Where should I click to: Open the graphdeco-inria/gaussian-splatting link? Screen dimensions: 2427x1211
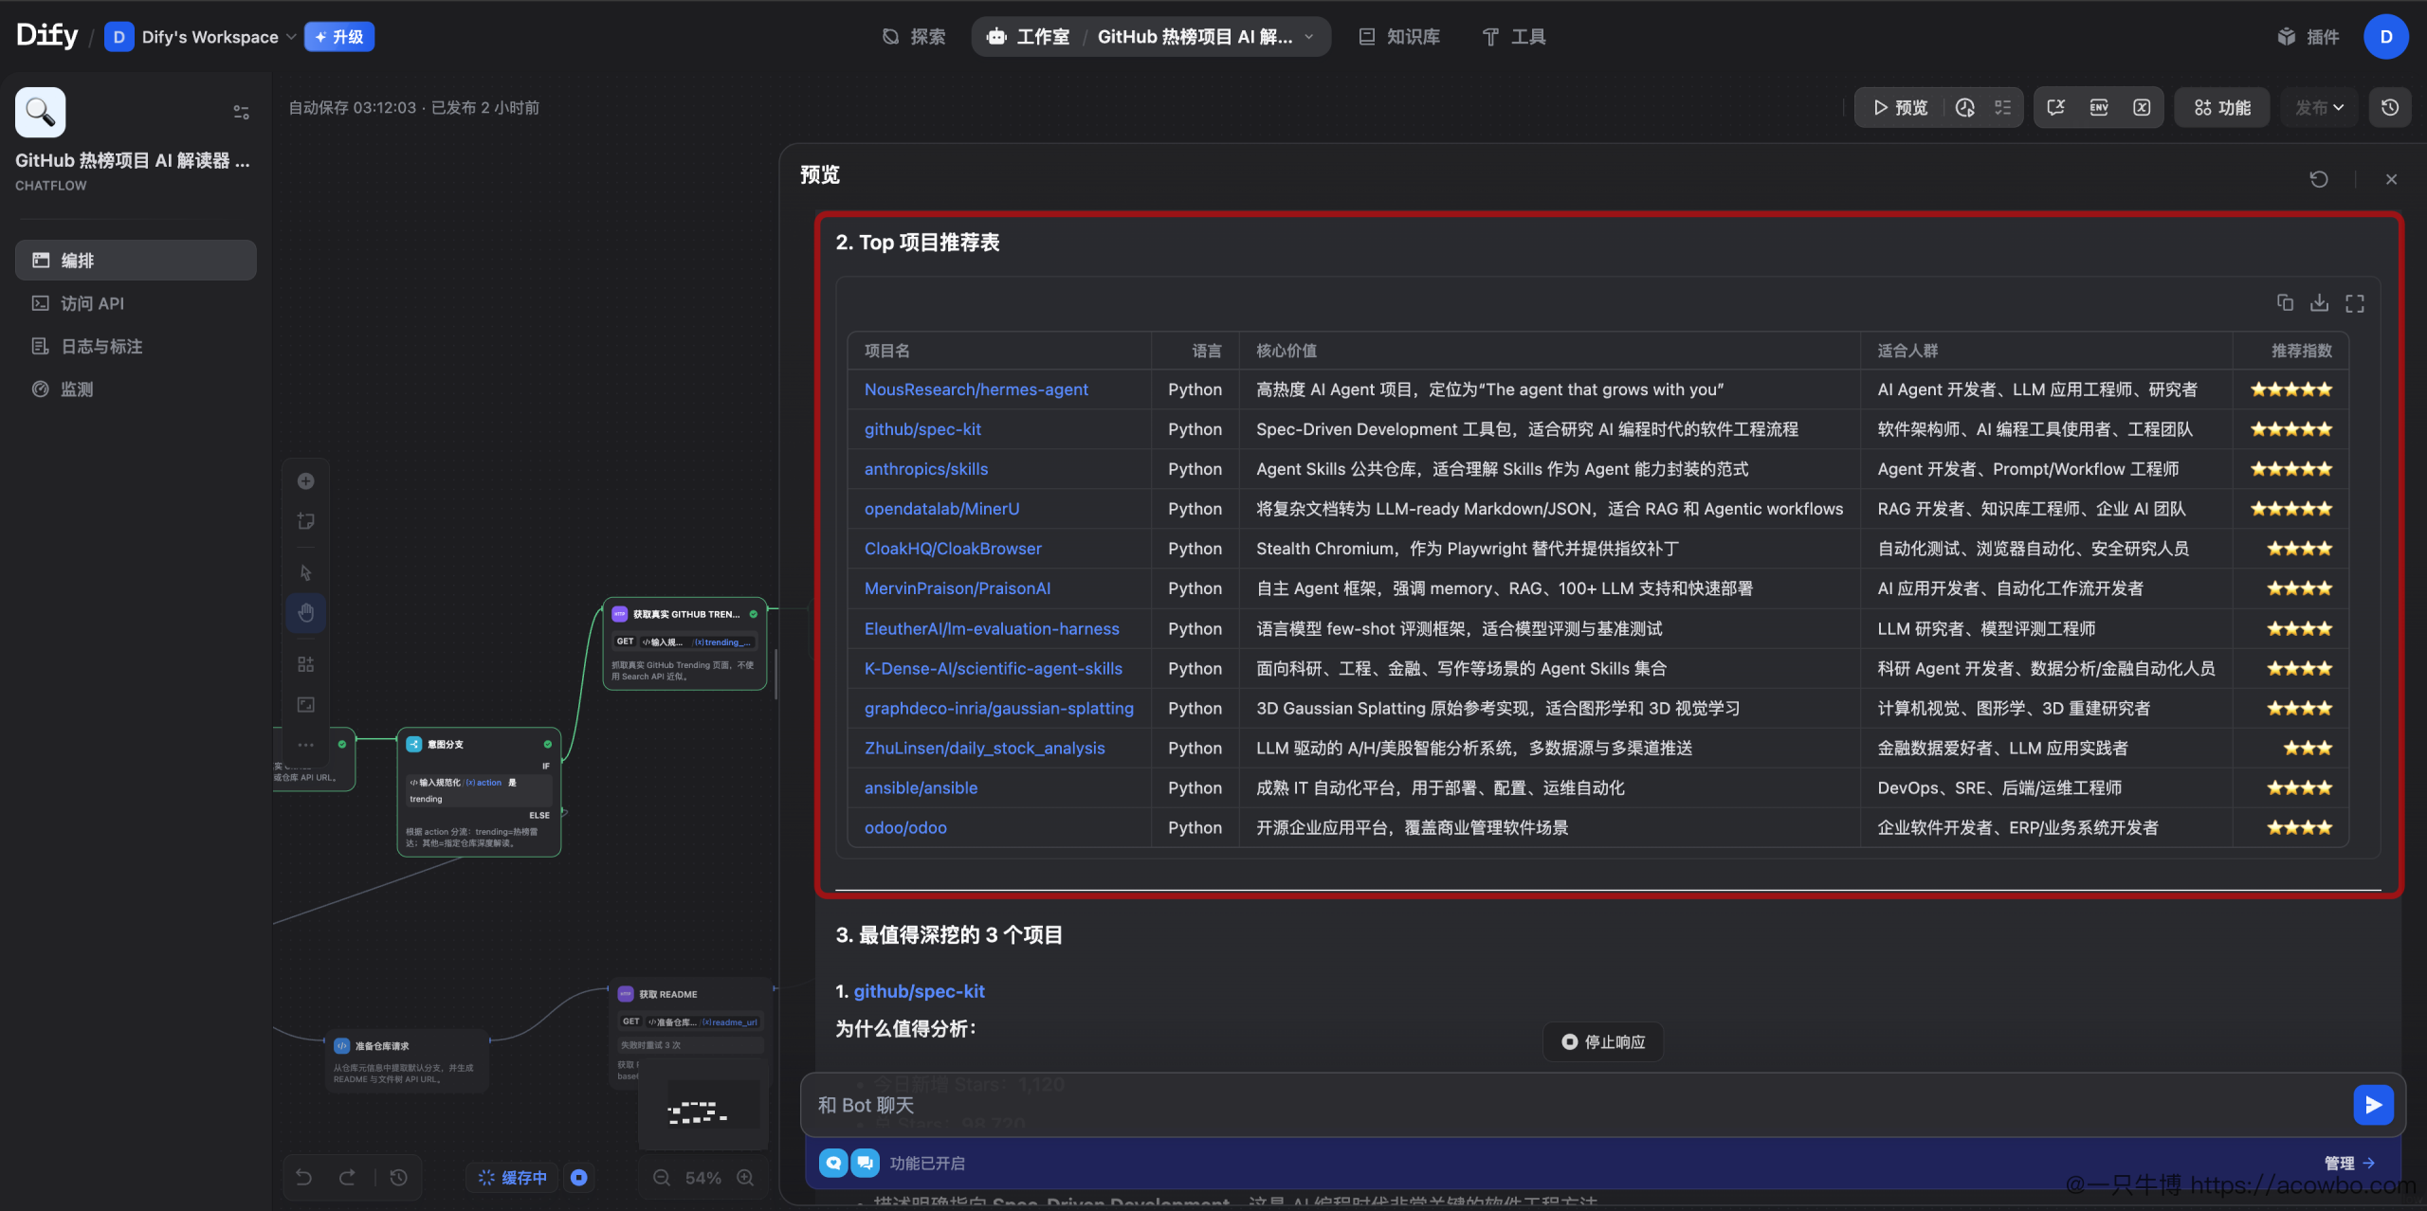point(998,708)
